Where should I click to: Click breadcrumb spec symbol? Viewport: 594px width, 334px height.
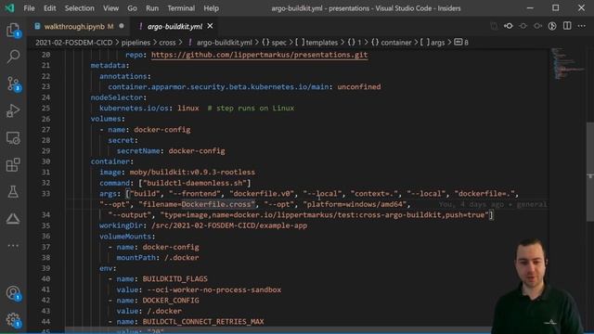click(274, 43)
